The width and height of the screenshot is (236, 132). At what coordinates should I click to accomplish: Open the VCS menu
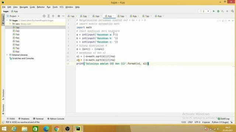(62, 7)
